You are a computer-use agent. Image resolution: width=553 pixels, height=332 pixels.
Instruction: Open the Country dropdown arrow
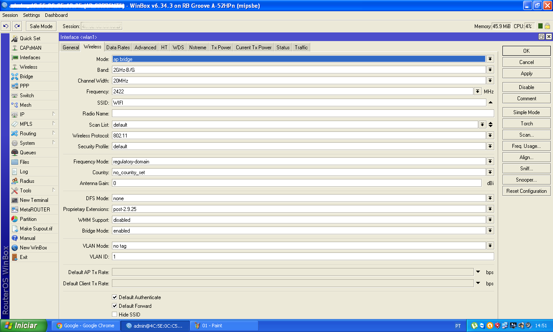(x=490, y=172)
